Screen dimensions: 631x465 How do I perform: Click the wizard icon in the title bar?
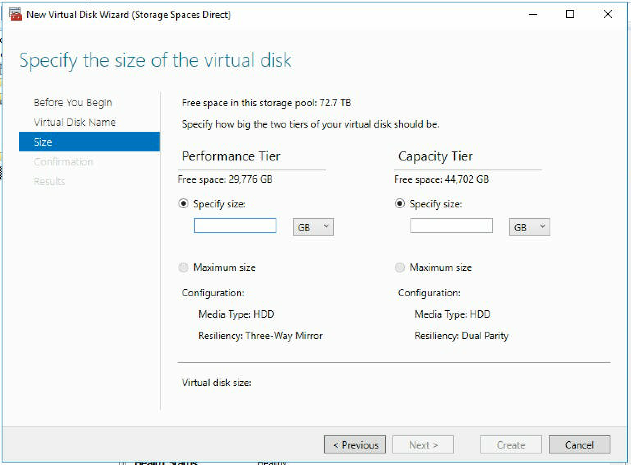pos(15,14)
